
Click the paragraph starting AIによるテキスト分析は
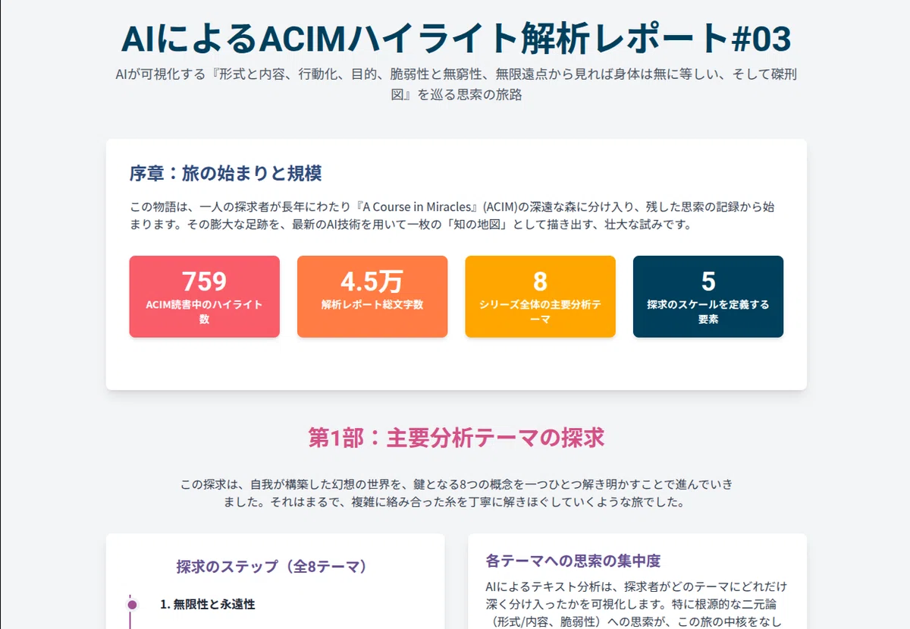tap(637, 605)
